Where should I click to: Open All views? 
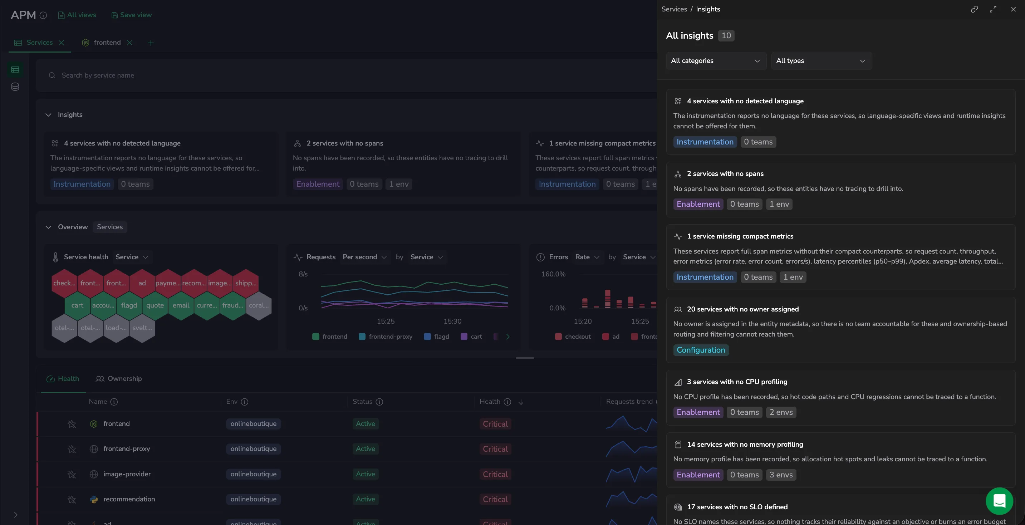pyautogui.click(x=77, y=15)
